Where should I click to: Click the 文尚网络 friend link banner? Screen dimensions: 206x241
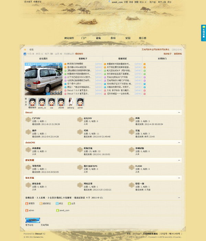coord(33,220)
